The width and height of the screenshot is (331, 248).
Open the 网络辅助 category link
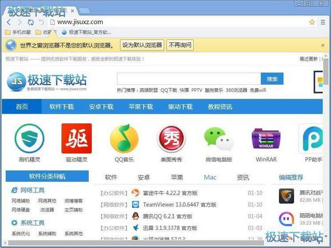tap(21, 201)
